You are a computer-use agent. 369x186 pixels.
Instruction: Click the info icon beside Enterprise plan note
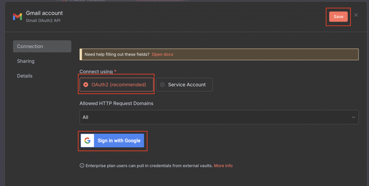82,166
